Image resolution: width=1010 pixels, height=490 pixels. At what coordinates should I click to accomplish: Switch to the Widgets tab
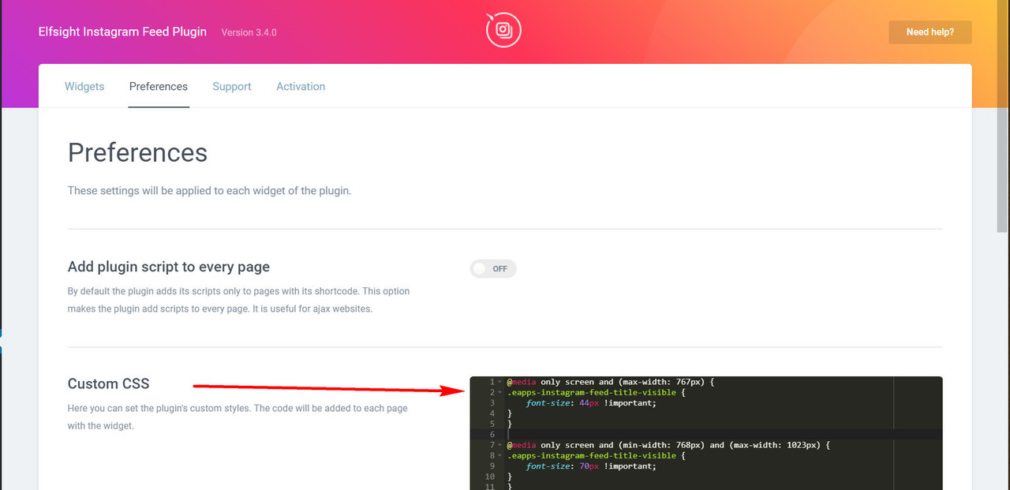pos(84,87)
